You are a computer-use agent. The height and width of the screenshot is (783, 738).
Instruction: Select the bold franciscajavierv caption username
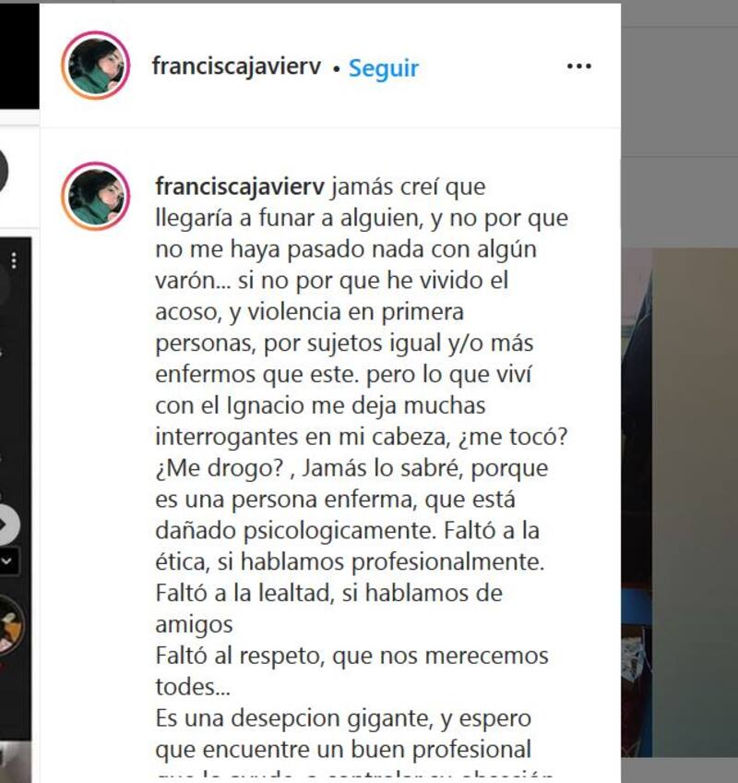240,187
